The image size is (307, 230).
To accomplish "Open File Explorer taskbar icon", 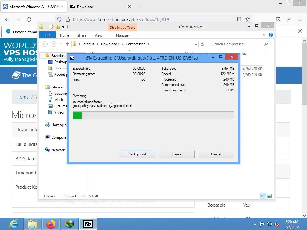I will pyautogui.click(x=32, y=224).
